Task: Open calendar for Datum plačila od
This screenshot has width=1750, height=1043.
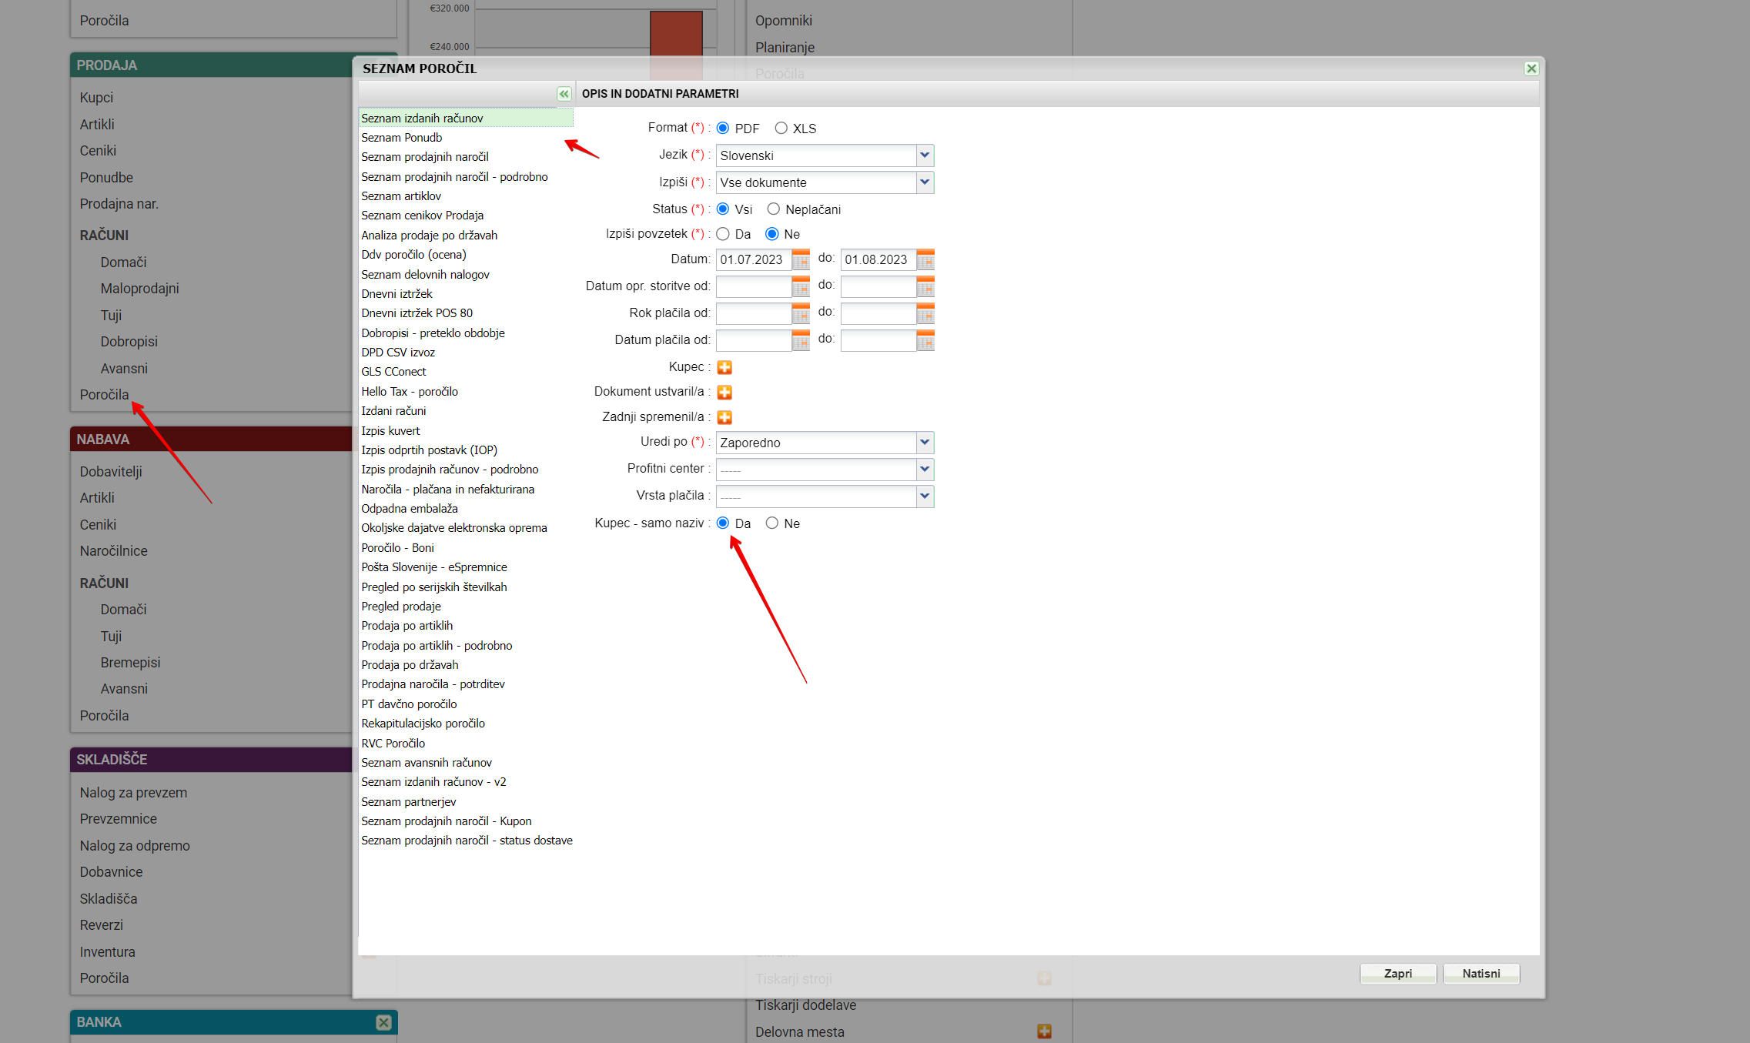Action: tap(801, 340)
